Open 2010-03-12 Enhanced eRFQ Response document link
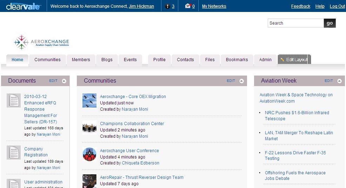This screenshot has width=346, height=188. coord(41,109)
